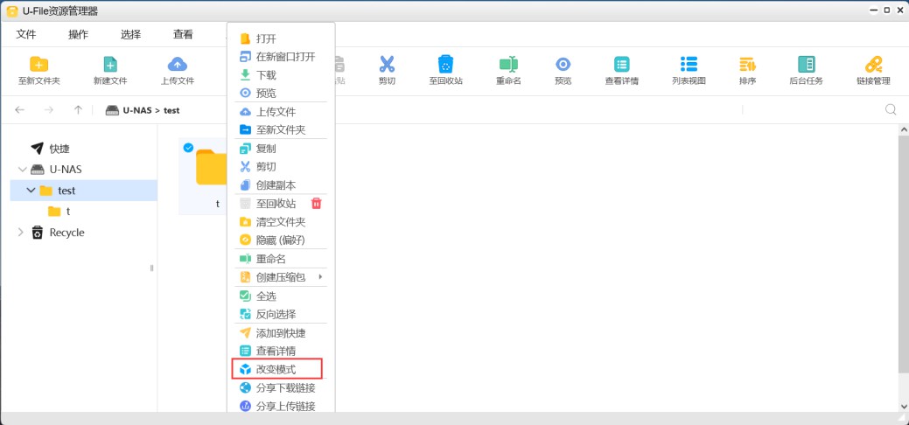The height and width of the screenshot is (425, 909).
Task: Collapse the U-NAS tree node
Action: click(x=22, y=169)
